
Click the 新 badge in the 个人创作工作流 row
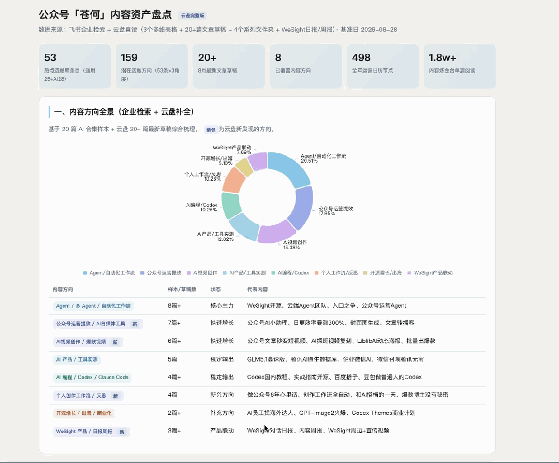pyautogui.click(x=115, y=396)
